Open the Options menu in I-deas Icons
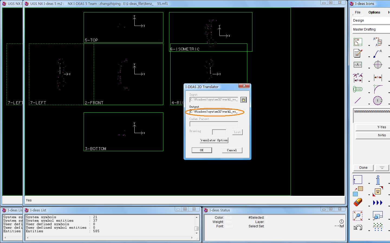Image resolution: width=390 pixels, height=243 pixels. pos(374,12)
